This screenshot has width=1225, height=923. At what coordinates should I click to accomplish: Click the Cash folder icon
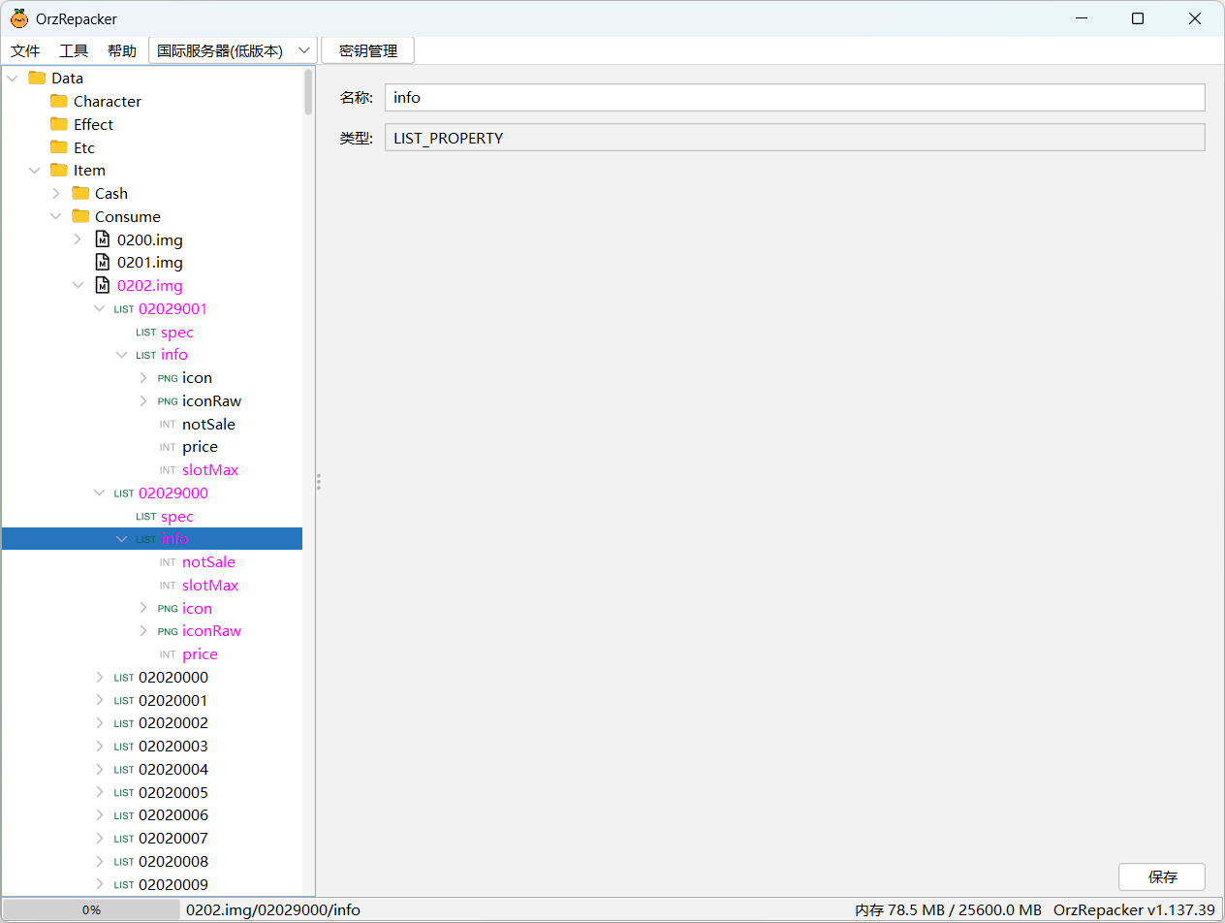click(x=80, y=193)
